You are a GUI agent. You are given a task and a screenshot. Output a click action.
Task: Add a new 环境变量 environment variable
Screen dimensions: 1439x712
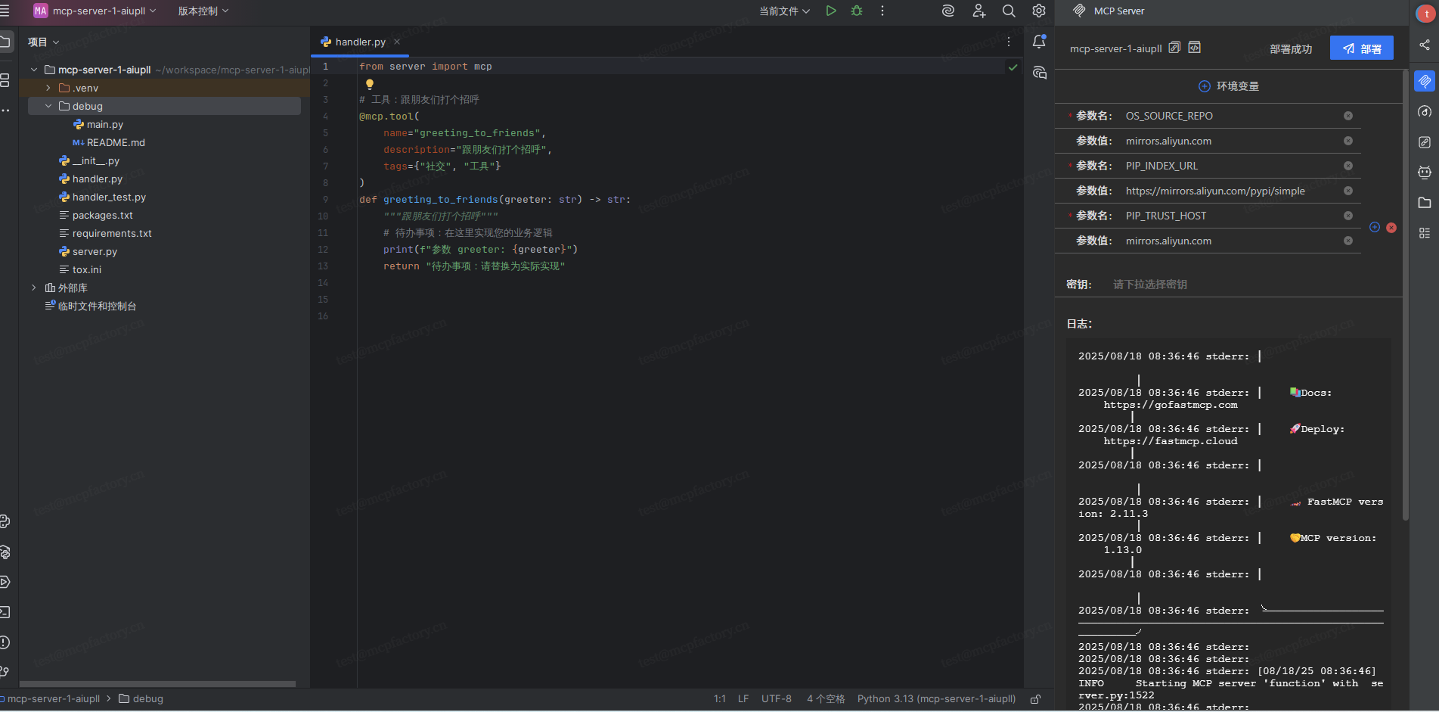click(x=1205, y=86)
